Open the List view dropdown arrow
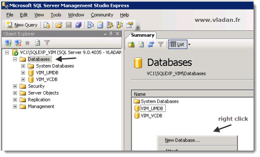The width and height of the screenshot is (260, 157). (189, 44)
